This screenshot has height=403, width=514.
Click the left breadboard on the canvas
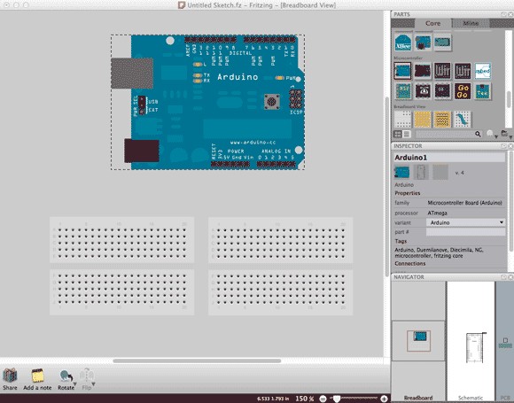tap(122, 266)
